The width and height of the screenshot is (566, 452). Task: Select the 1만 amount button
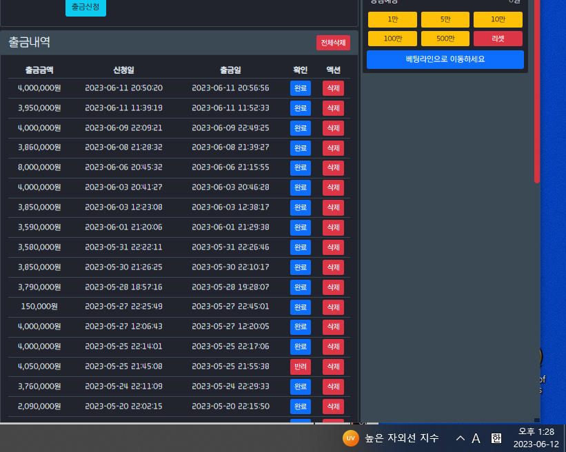click(x=392, y=19)
